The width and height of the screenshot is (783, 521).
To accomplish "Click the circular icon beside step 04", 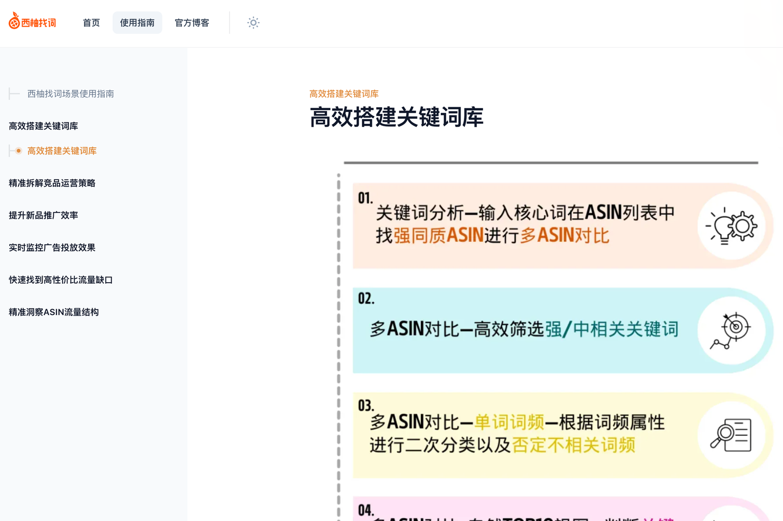I will [732, 518].
